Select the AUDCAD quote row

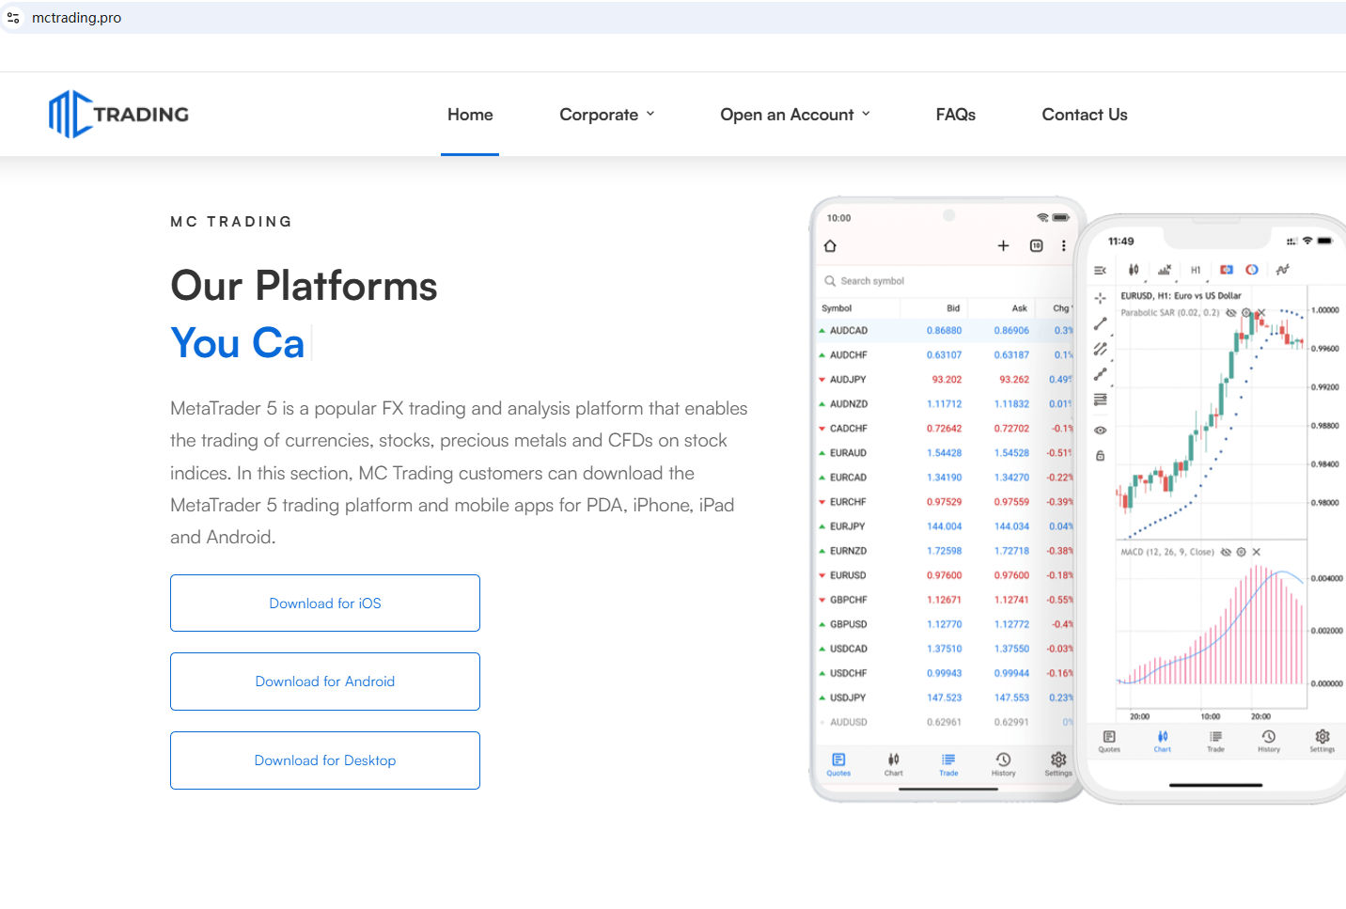click(945, 331)
